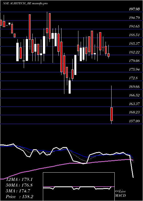
Task: Click the <<Live MACD label
Action: point(120,194)
